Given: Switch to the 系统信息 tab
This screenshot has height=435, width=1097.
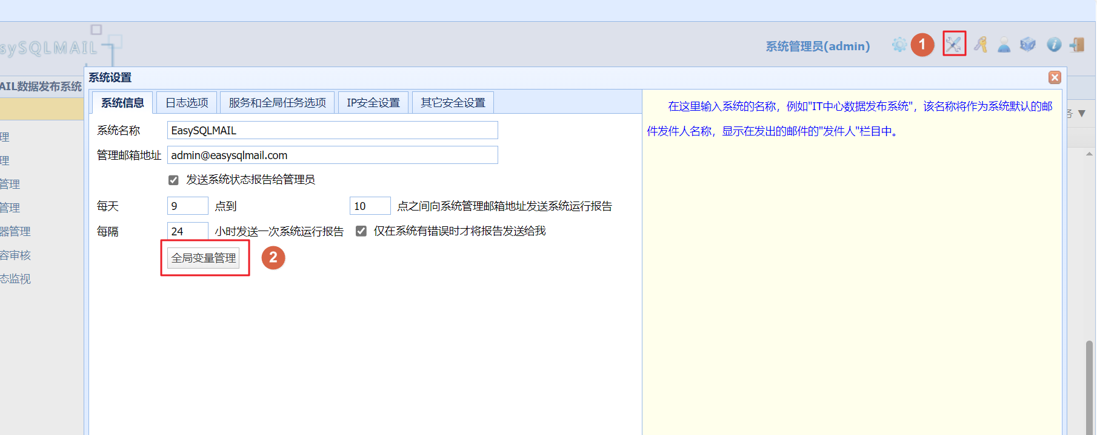Looking at the screenshot, I should [122, 103].
